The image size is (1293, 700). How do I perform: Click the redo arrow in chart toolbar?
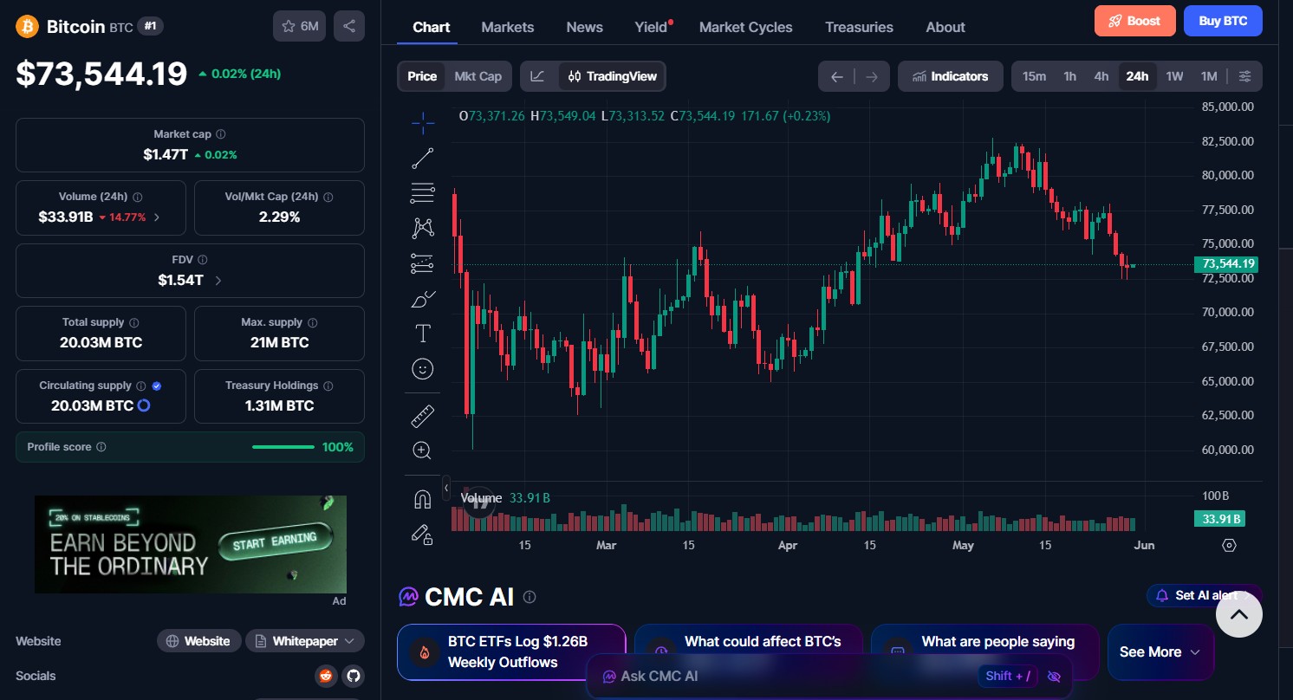(x=872, y=76)
